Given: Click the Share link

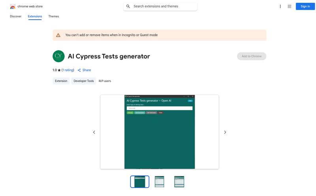Looking at the screenshot, I should (87, 70).
